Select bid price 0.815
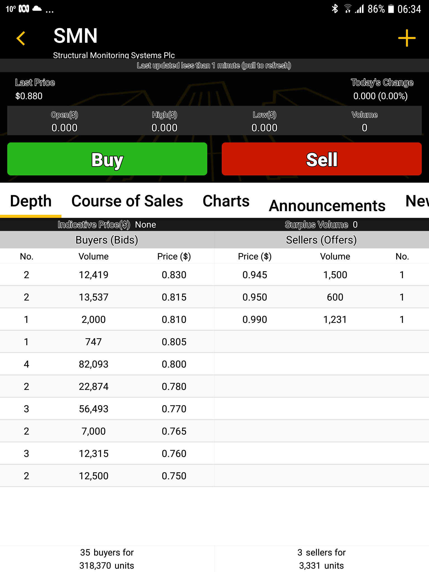 click(174, 297)
